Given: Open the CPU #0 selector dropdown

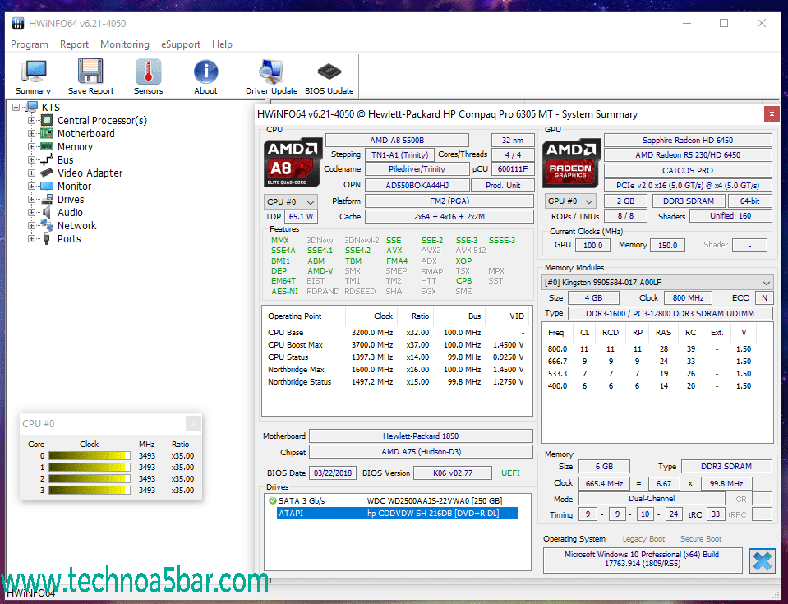Looking at the screenshot, I should click(x=291, y=201).
